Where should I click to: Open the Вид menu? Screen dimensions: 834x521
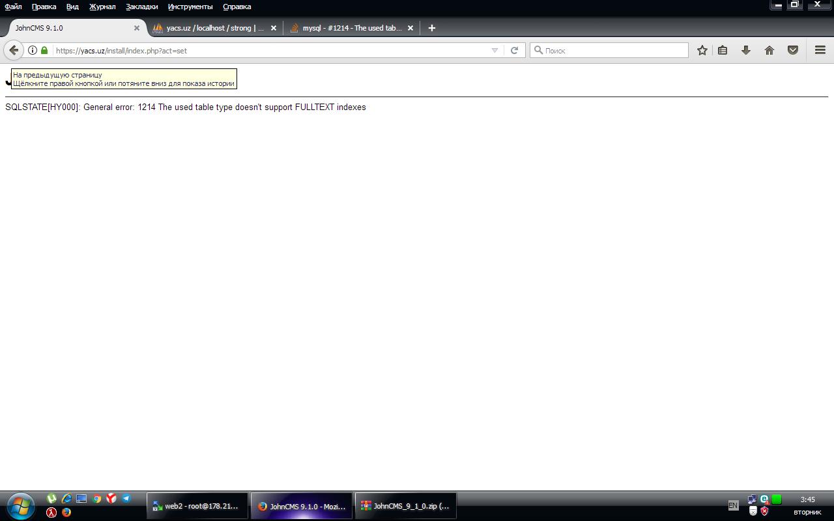click(x=72, y=7)
